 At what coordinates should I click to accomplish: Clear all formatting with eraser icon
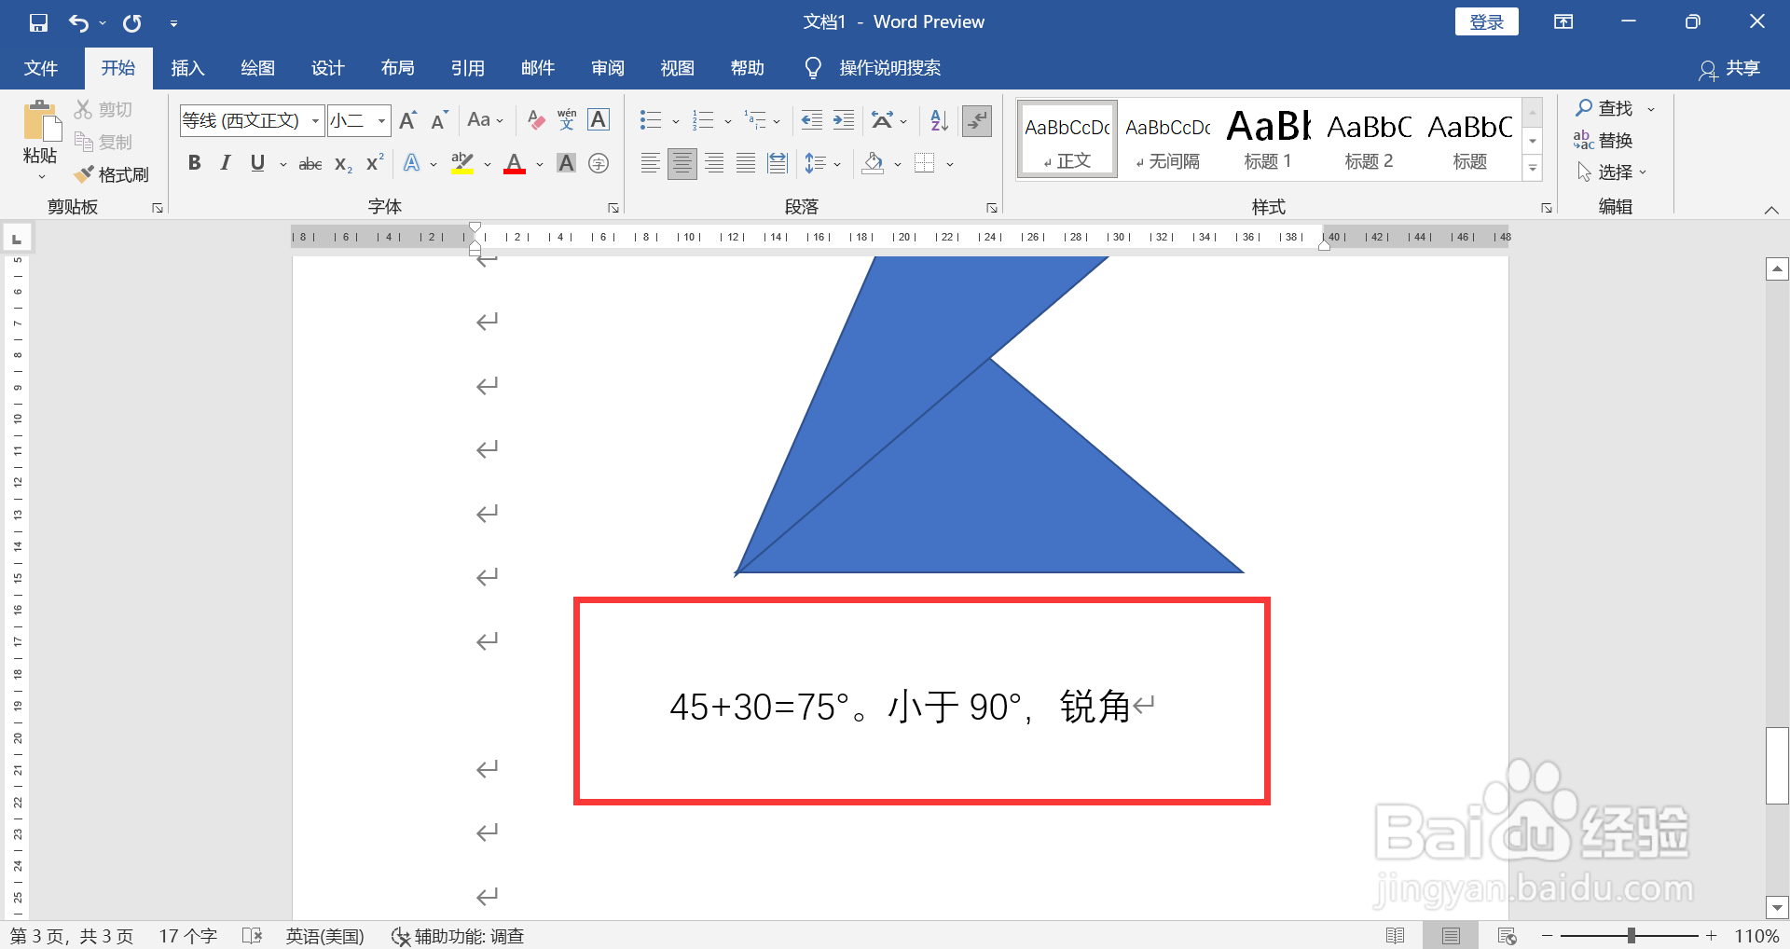pyautogui.click(x=536, y=120)
